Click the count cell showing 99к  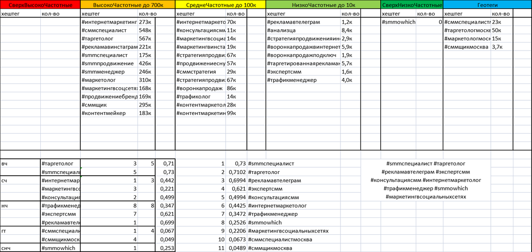(236, 113)
